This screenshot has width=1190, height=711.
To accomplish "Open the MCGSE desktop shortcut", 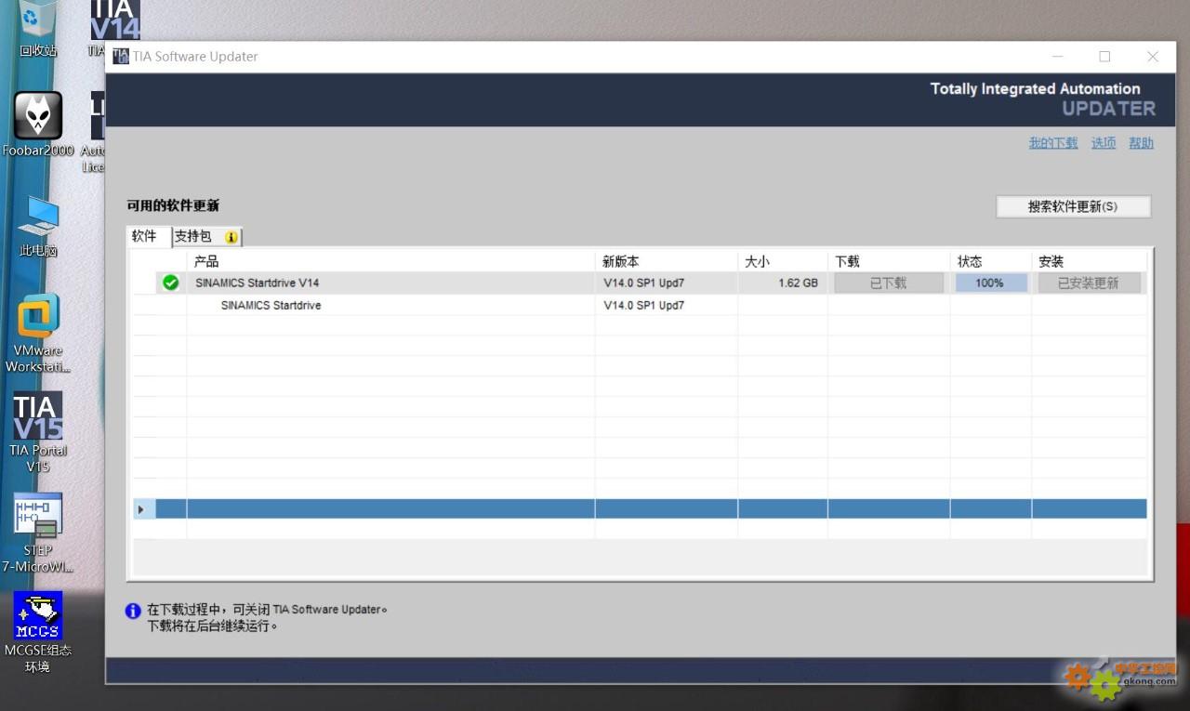I will 38,632.
